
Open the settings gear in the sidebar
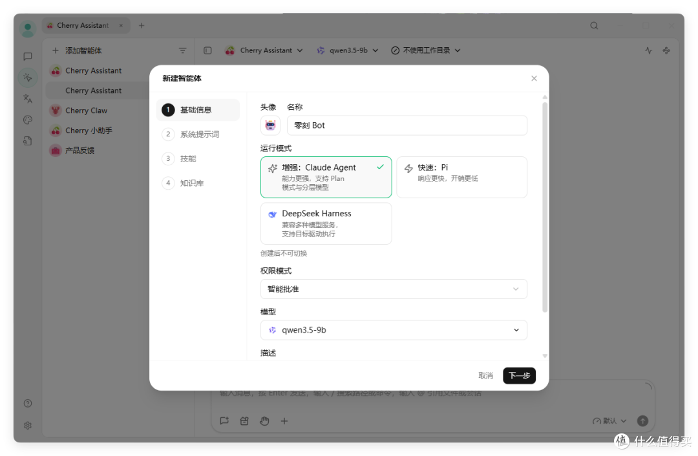point(28,425)
